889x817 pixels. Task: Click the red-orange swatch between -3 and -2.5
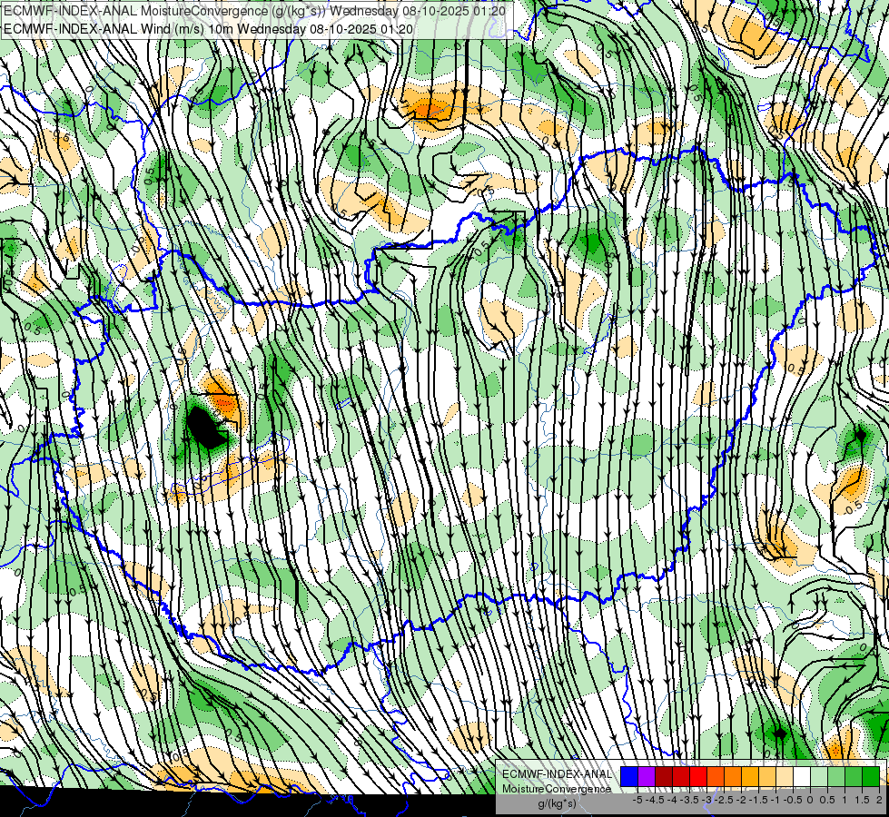click(x=716, y=776)
